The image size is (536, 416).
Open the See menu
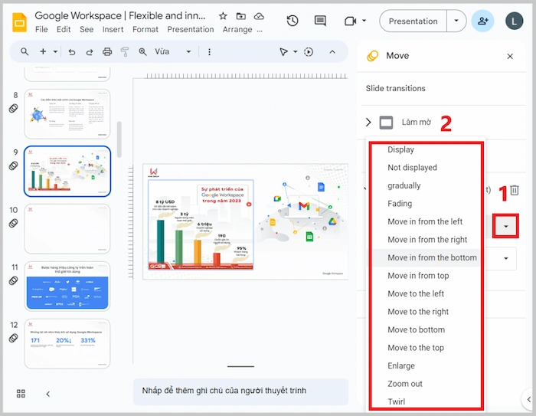pos(87,29)
